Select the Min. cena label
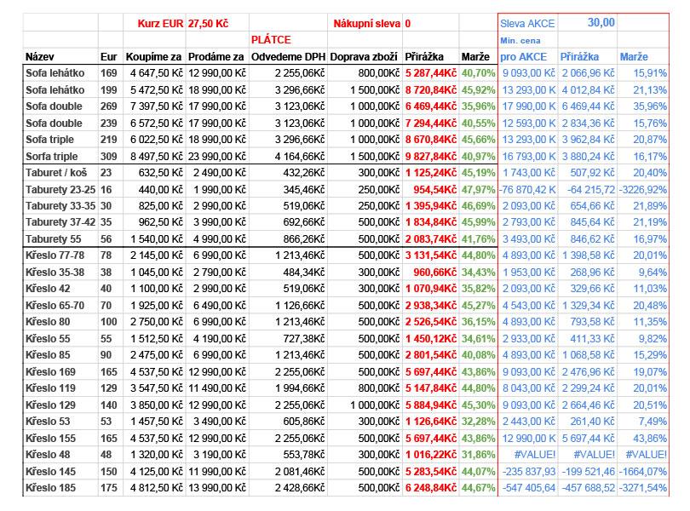The height and width of the screenshot is (511, 690). [x=520, y=41]
